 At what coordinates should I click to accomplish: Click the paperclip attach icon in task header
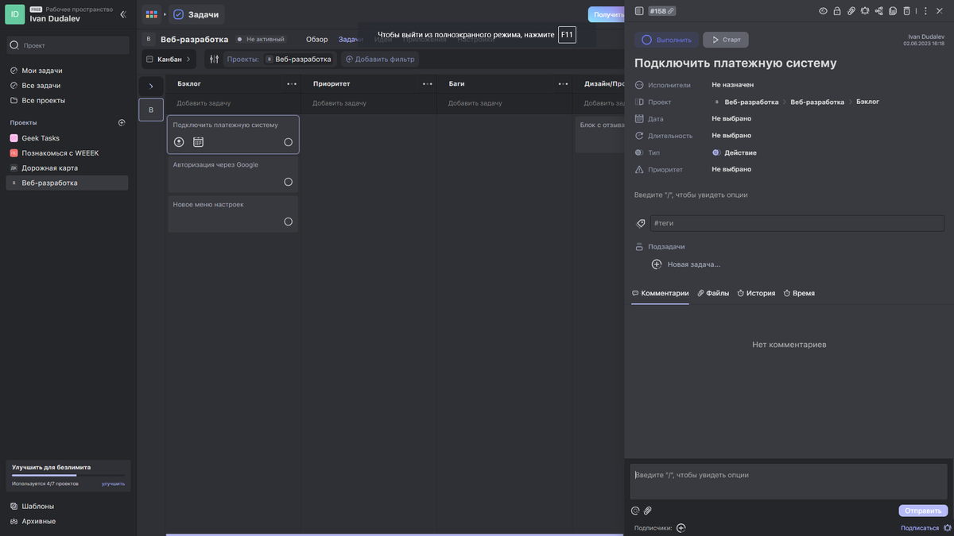[x=851, y=11]
